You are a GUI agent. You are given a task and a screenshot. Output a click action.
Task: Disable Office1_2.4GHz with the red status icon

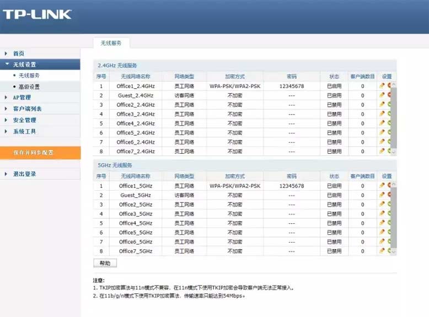coord(389,85)
